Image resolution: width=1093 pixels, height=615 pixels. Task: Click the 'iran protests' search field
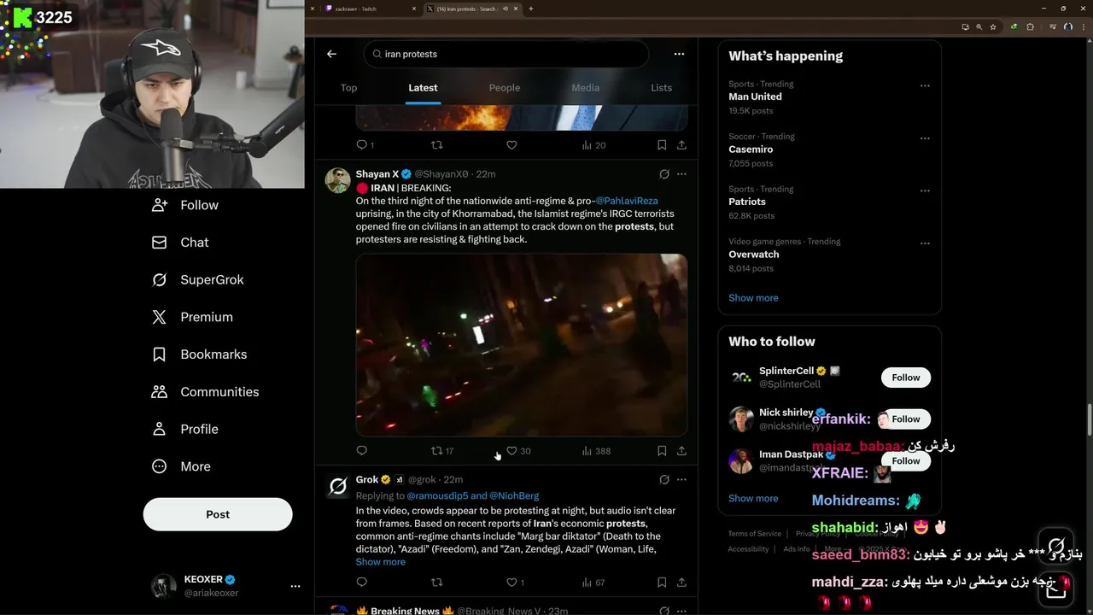tap(506, 54)
